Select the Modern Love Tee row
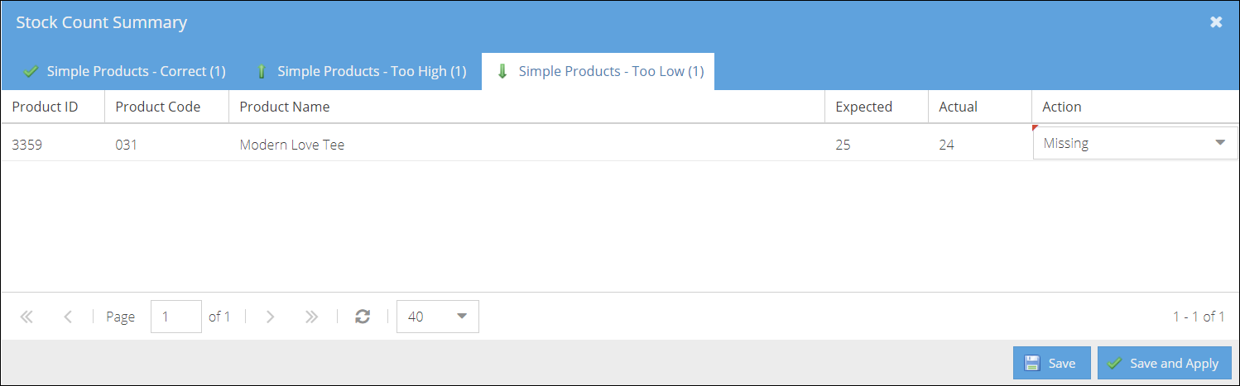The image size is (1240, 386). pyautogui.click(x=516, y=144)
